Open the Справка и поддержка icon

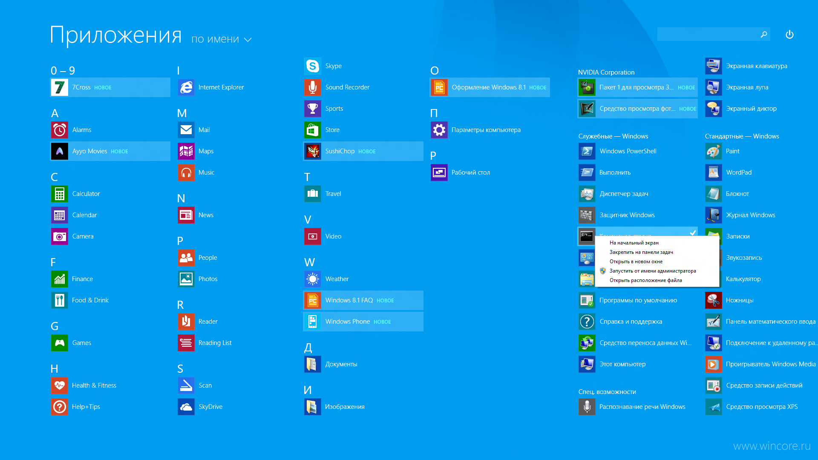(x=587, y=322)
